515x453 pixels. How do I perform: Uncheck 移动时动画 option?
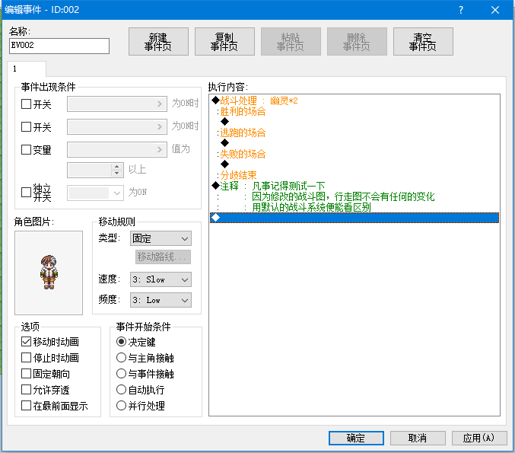coord(26,342)
